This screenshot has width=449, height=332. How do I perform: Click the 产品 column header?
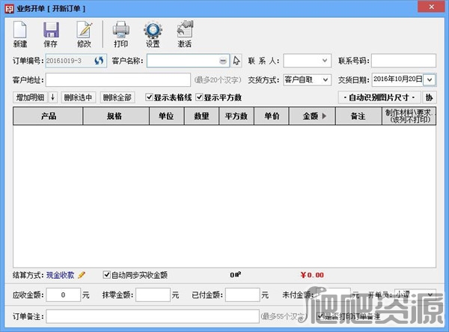pyautogui.click(x=48, y=116)
